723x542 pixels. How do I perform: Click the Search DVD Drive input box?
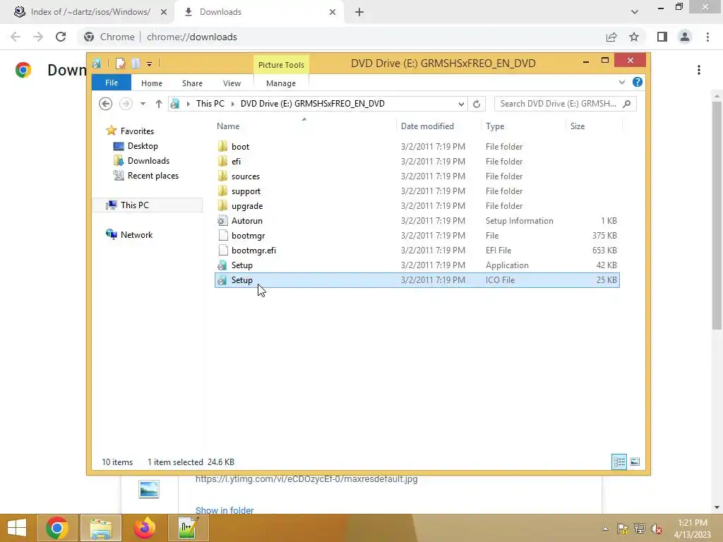tap(559, 104)
